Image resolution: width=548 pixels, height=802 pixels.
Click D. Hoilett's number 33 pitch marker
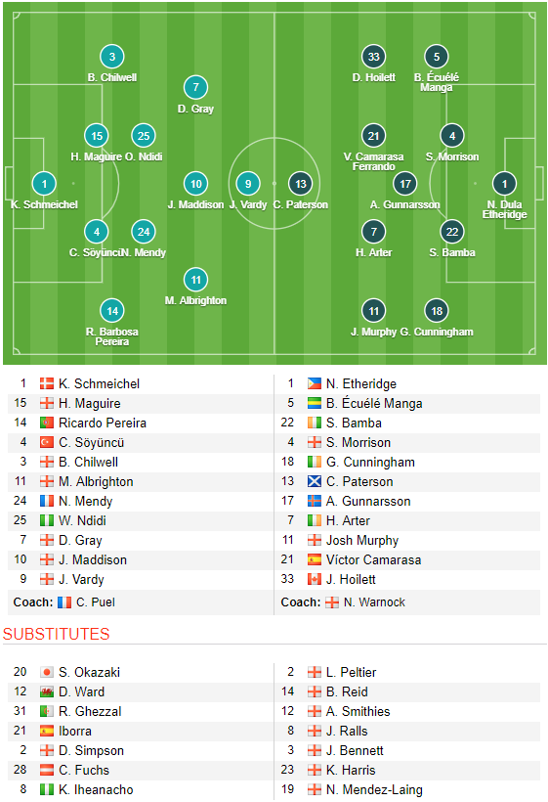[373, 57]
